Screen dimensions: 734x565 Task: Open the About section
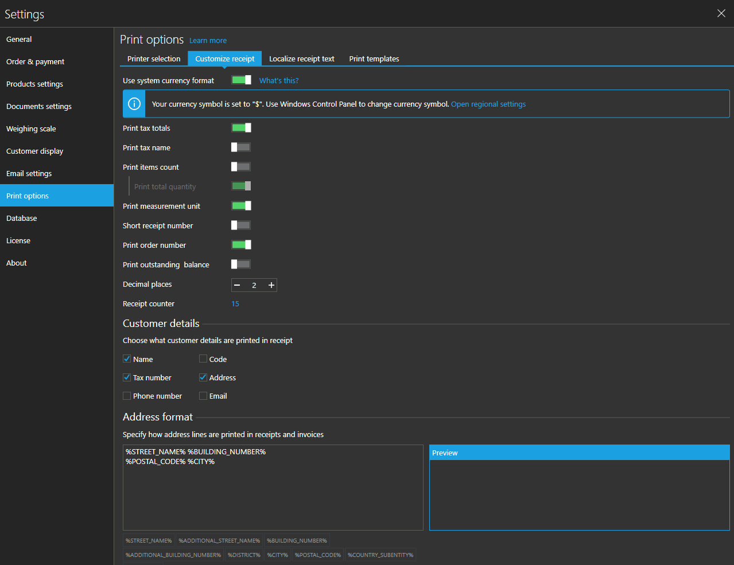57,263
